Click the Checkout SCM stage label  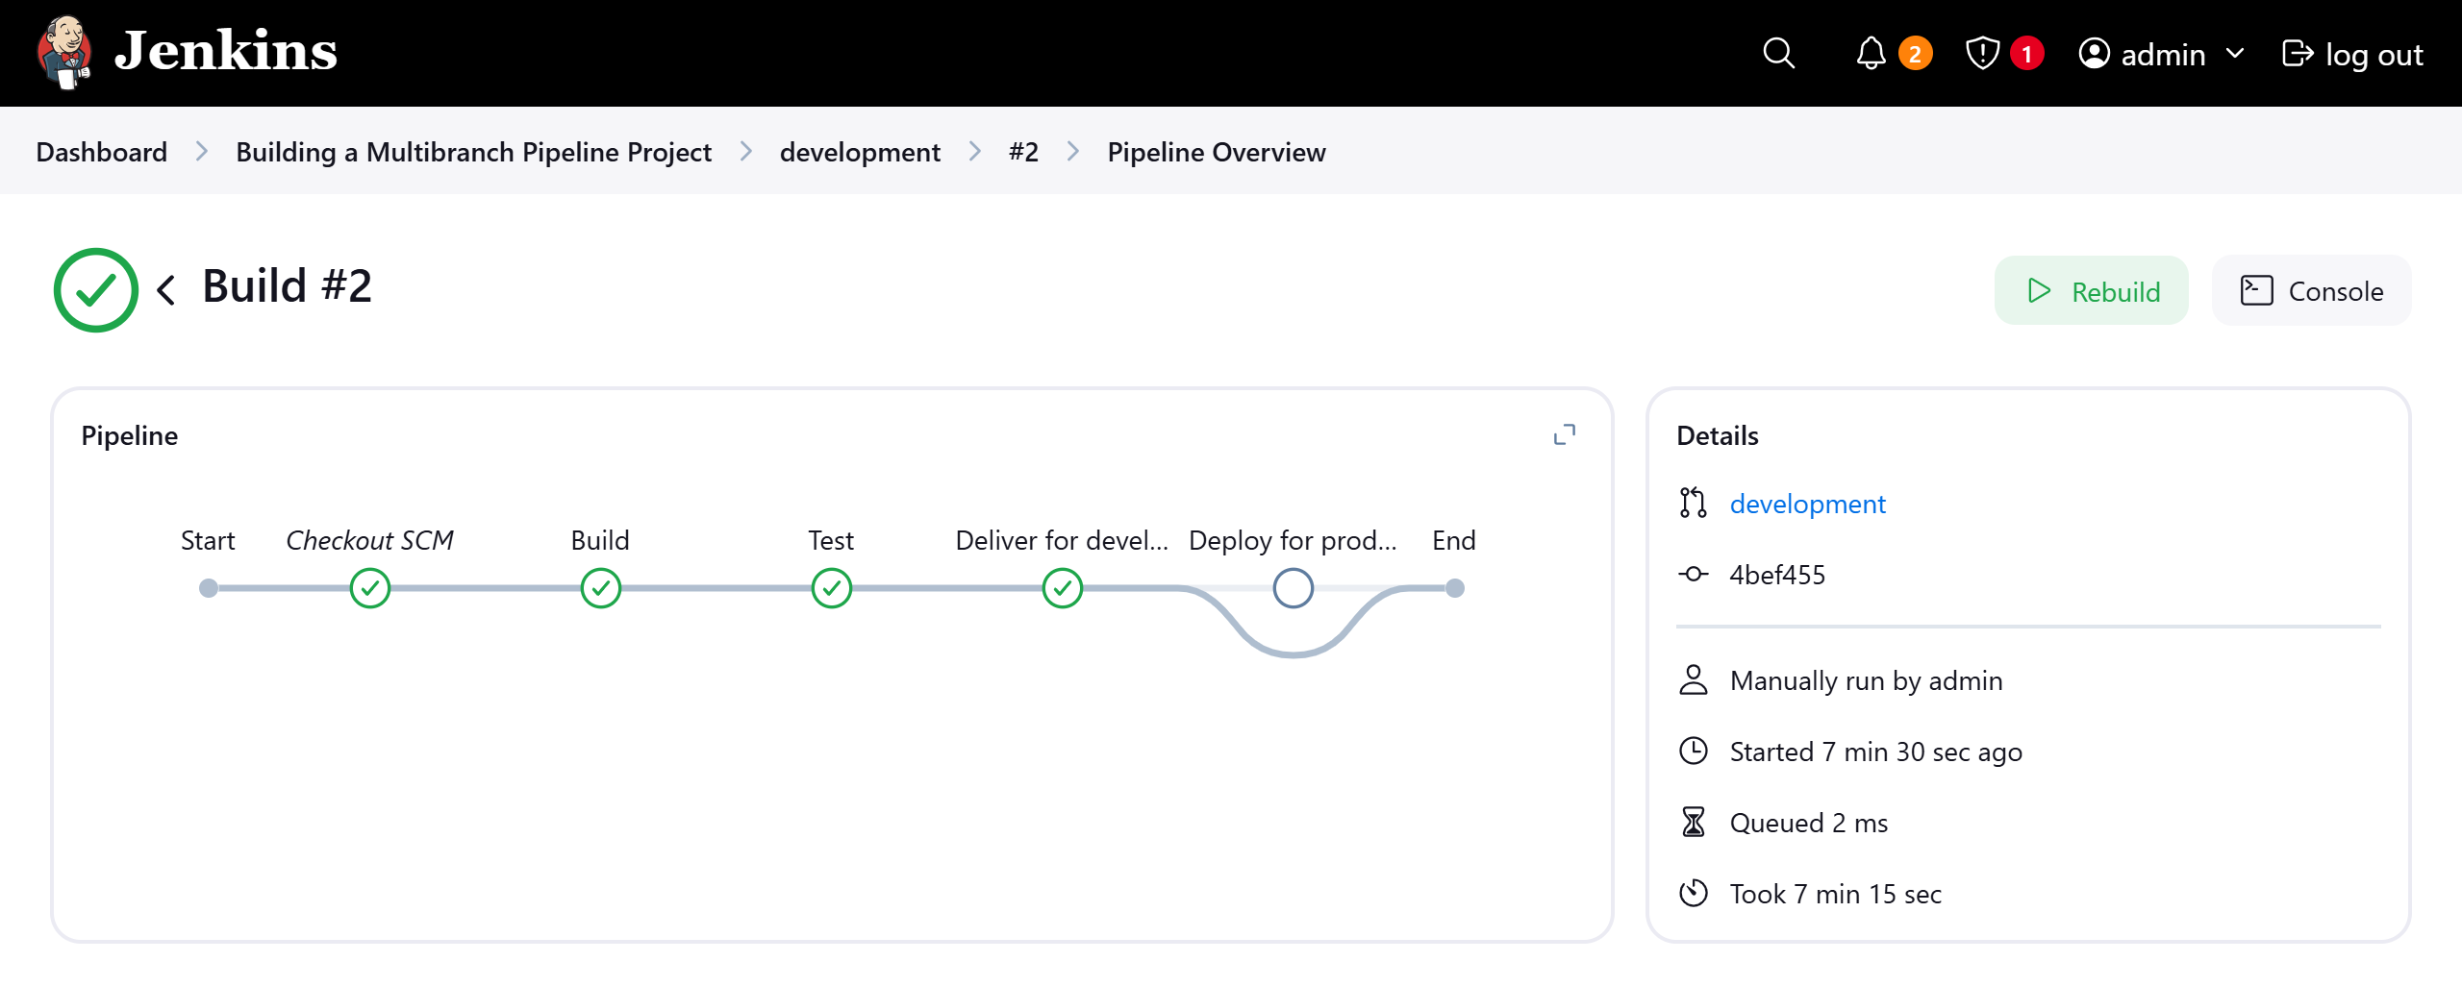(x=370, y=540)
